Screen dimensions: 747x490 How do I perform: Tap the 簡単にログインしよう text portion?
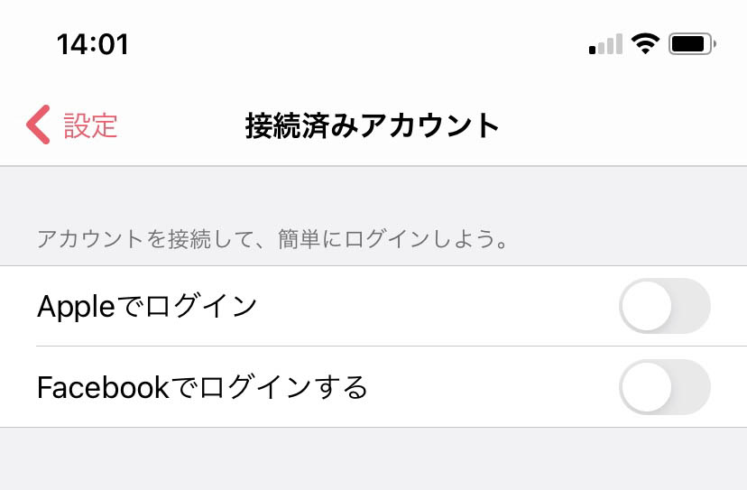pyautogui.click(x=393, y=239)
